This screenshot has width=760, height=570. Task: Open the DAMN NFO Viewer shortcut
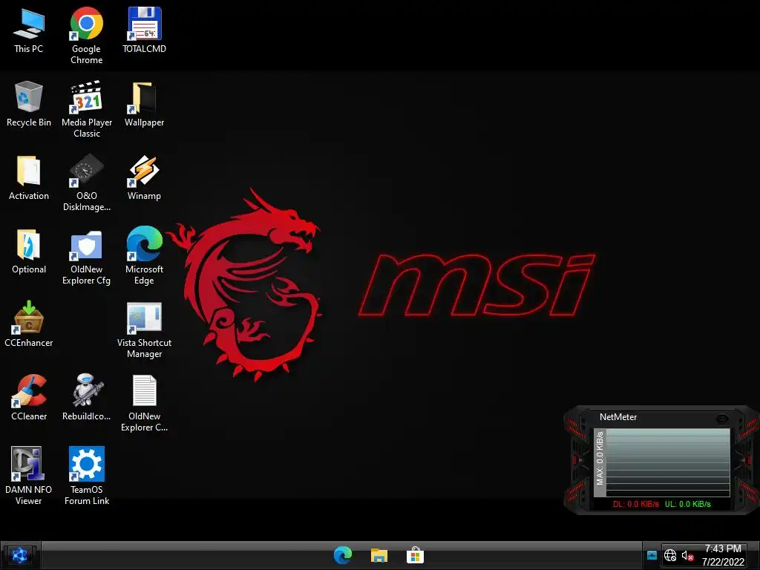click(x=29, y=476)
